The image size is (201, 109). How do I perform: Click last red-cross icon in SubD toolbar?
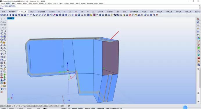click(x=157, y=15)
